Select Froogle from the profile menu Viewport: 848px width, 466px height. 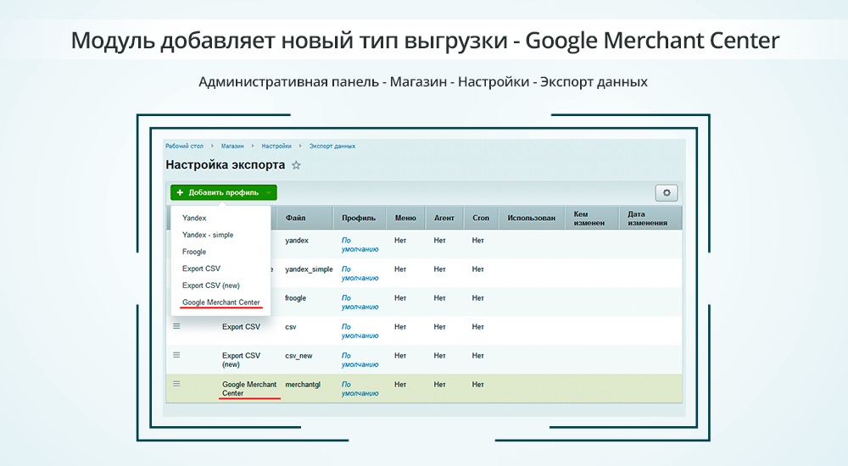click(x=194, y=252)
